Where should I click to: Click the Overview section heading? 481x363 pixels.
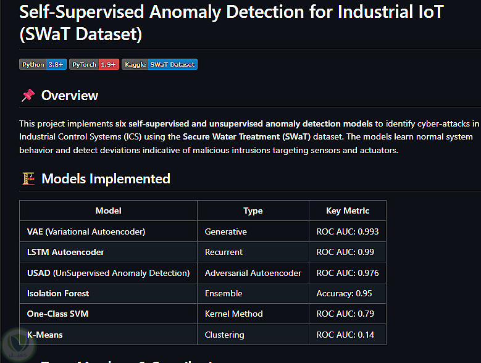[x=70, y=95]
